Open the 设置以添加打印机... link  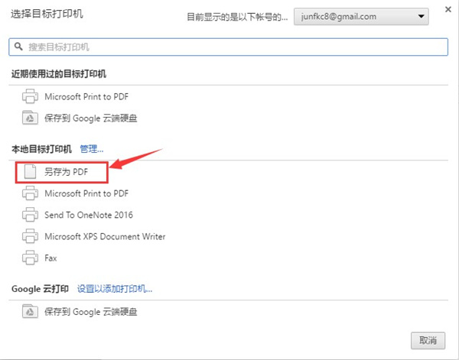click(x=115, y=289)
